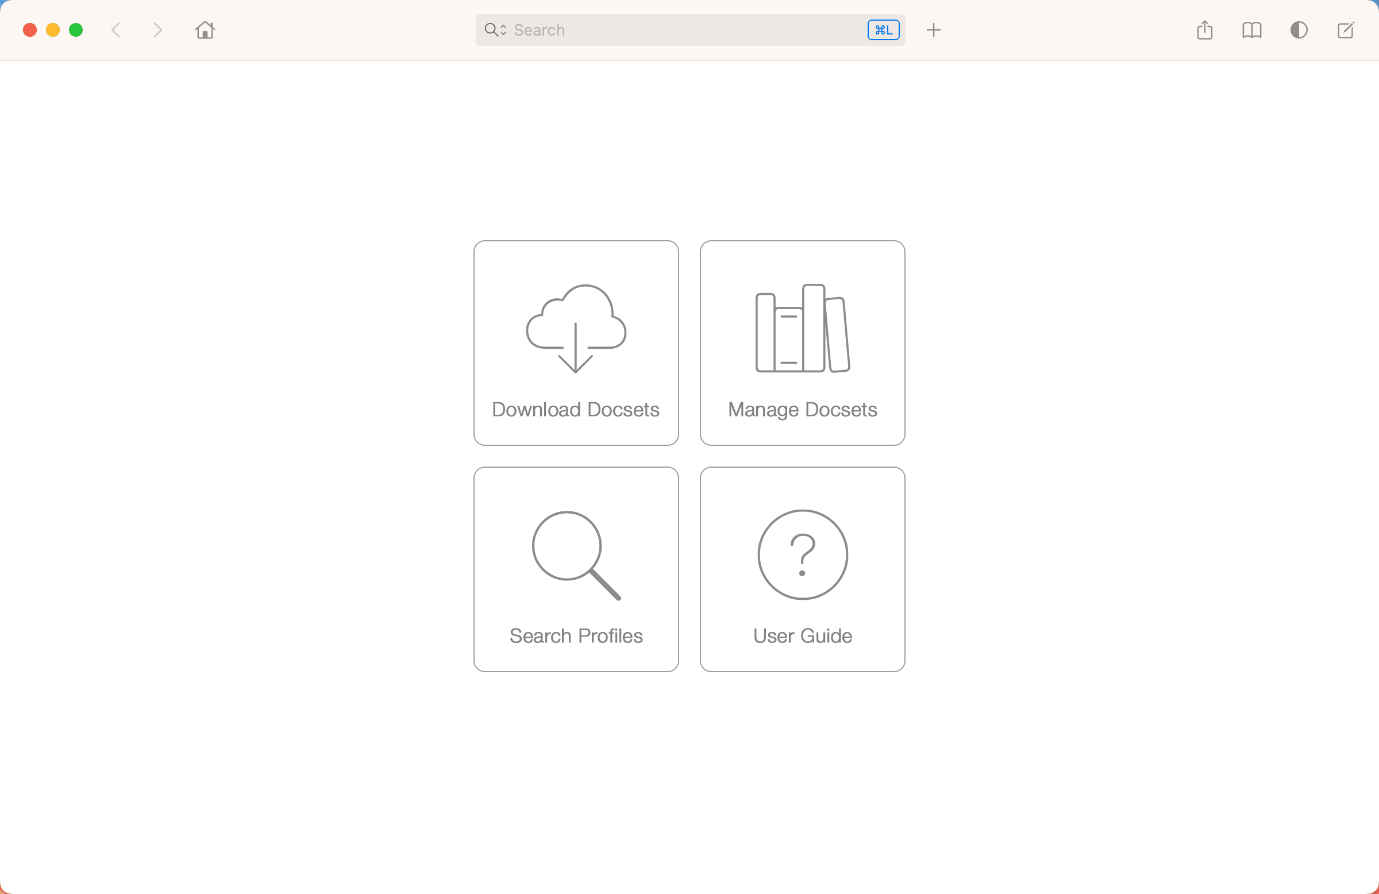Click the edit annotation pencil icon

click(1346, 30)
